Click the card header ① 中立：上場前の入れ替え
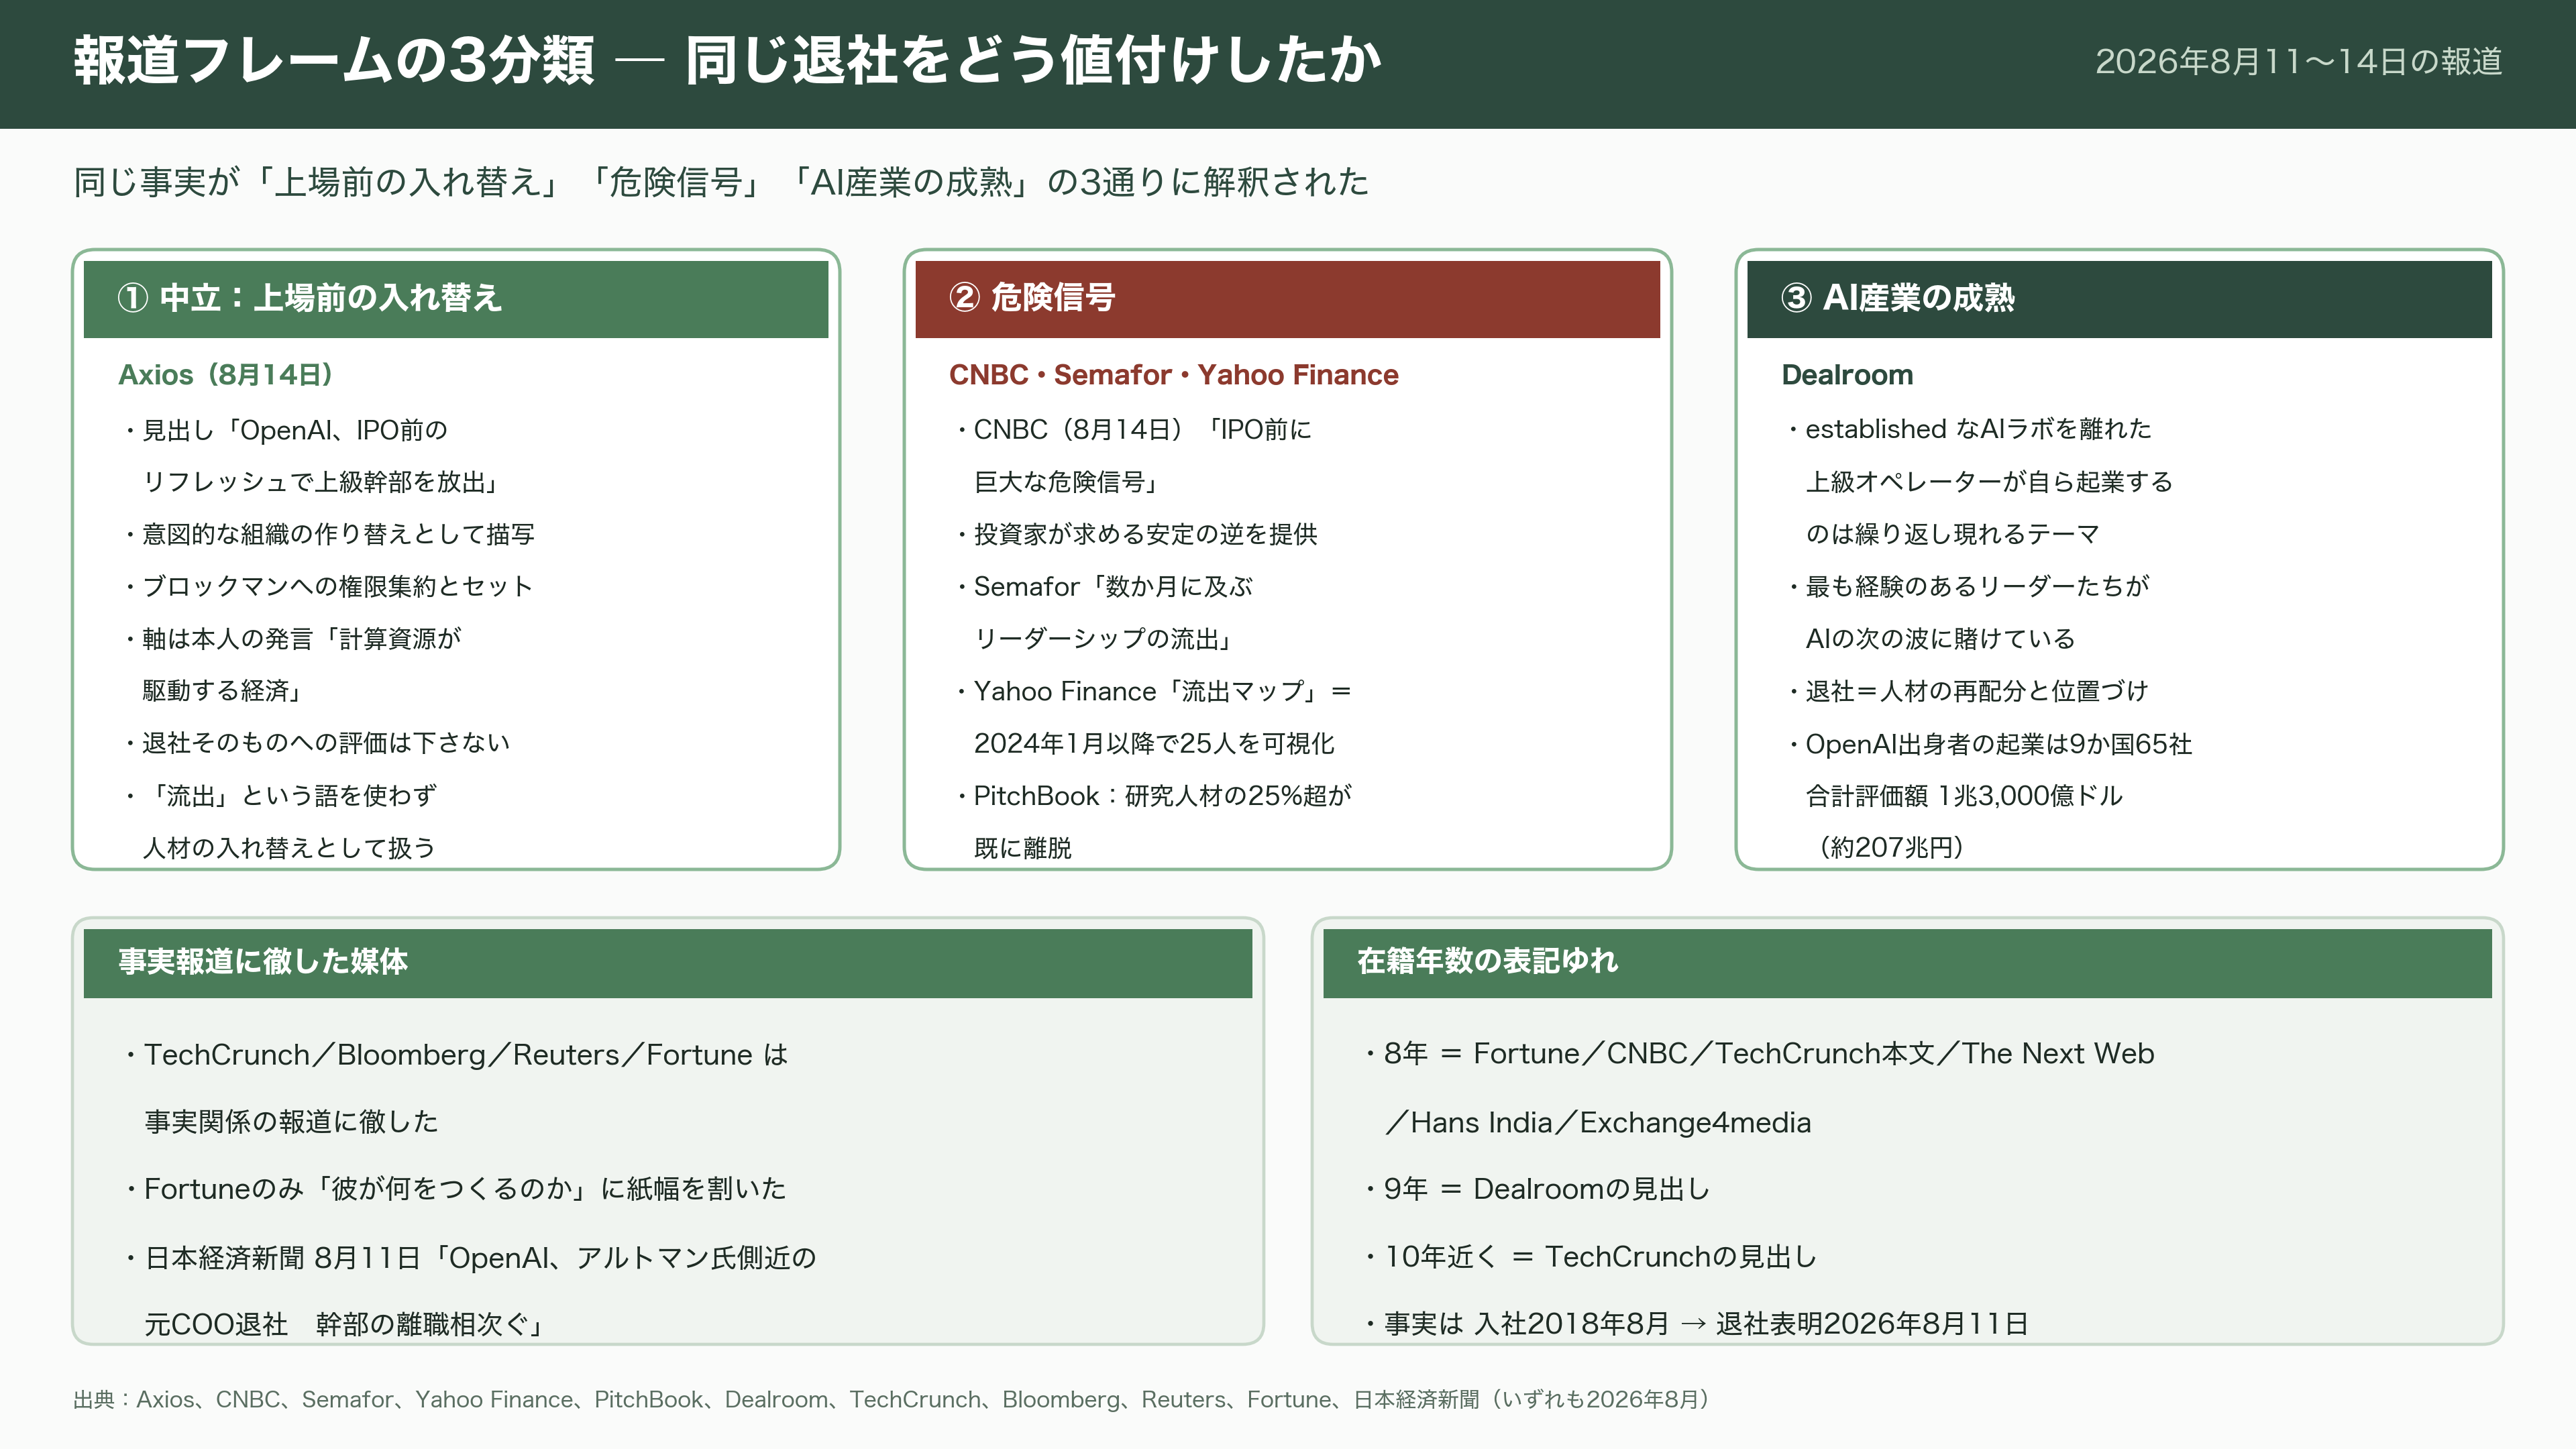The image size is (2576, 1449). click(456, 299)
